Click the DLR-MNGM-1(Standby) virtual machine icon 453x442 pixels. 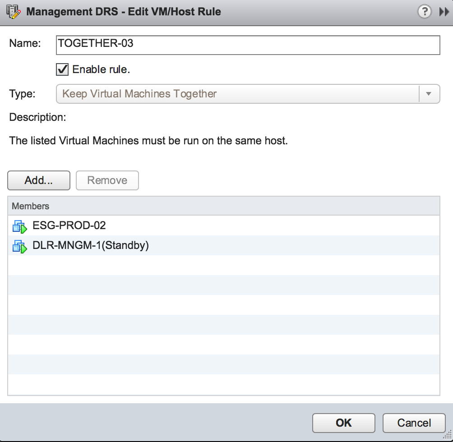click(19, 246)
